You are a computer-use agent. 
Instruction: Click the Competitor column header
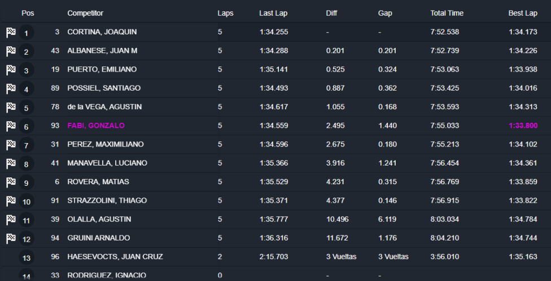click(x=85, y=13)
